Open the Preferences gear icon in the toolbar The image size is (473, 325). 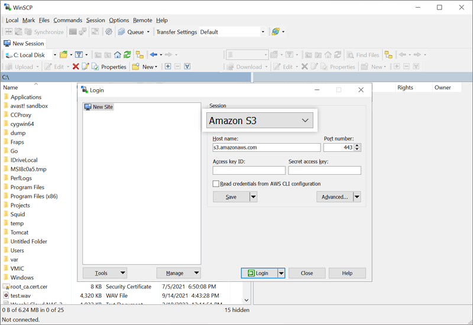tap(109, 32)
